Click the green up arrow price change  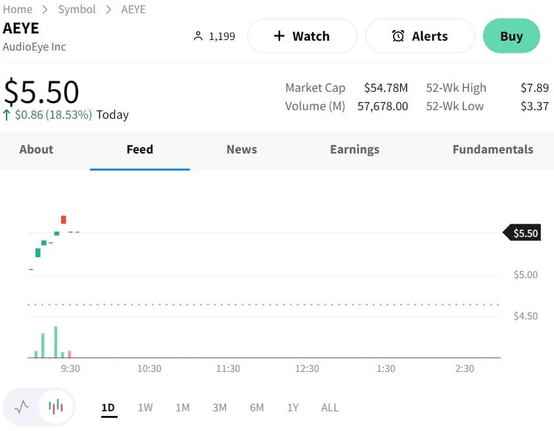[7, 115]
